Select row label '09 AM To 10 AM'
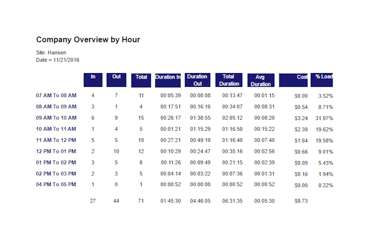This screenshot has height=230, width=375. (x=56, y=118)
